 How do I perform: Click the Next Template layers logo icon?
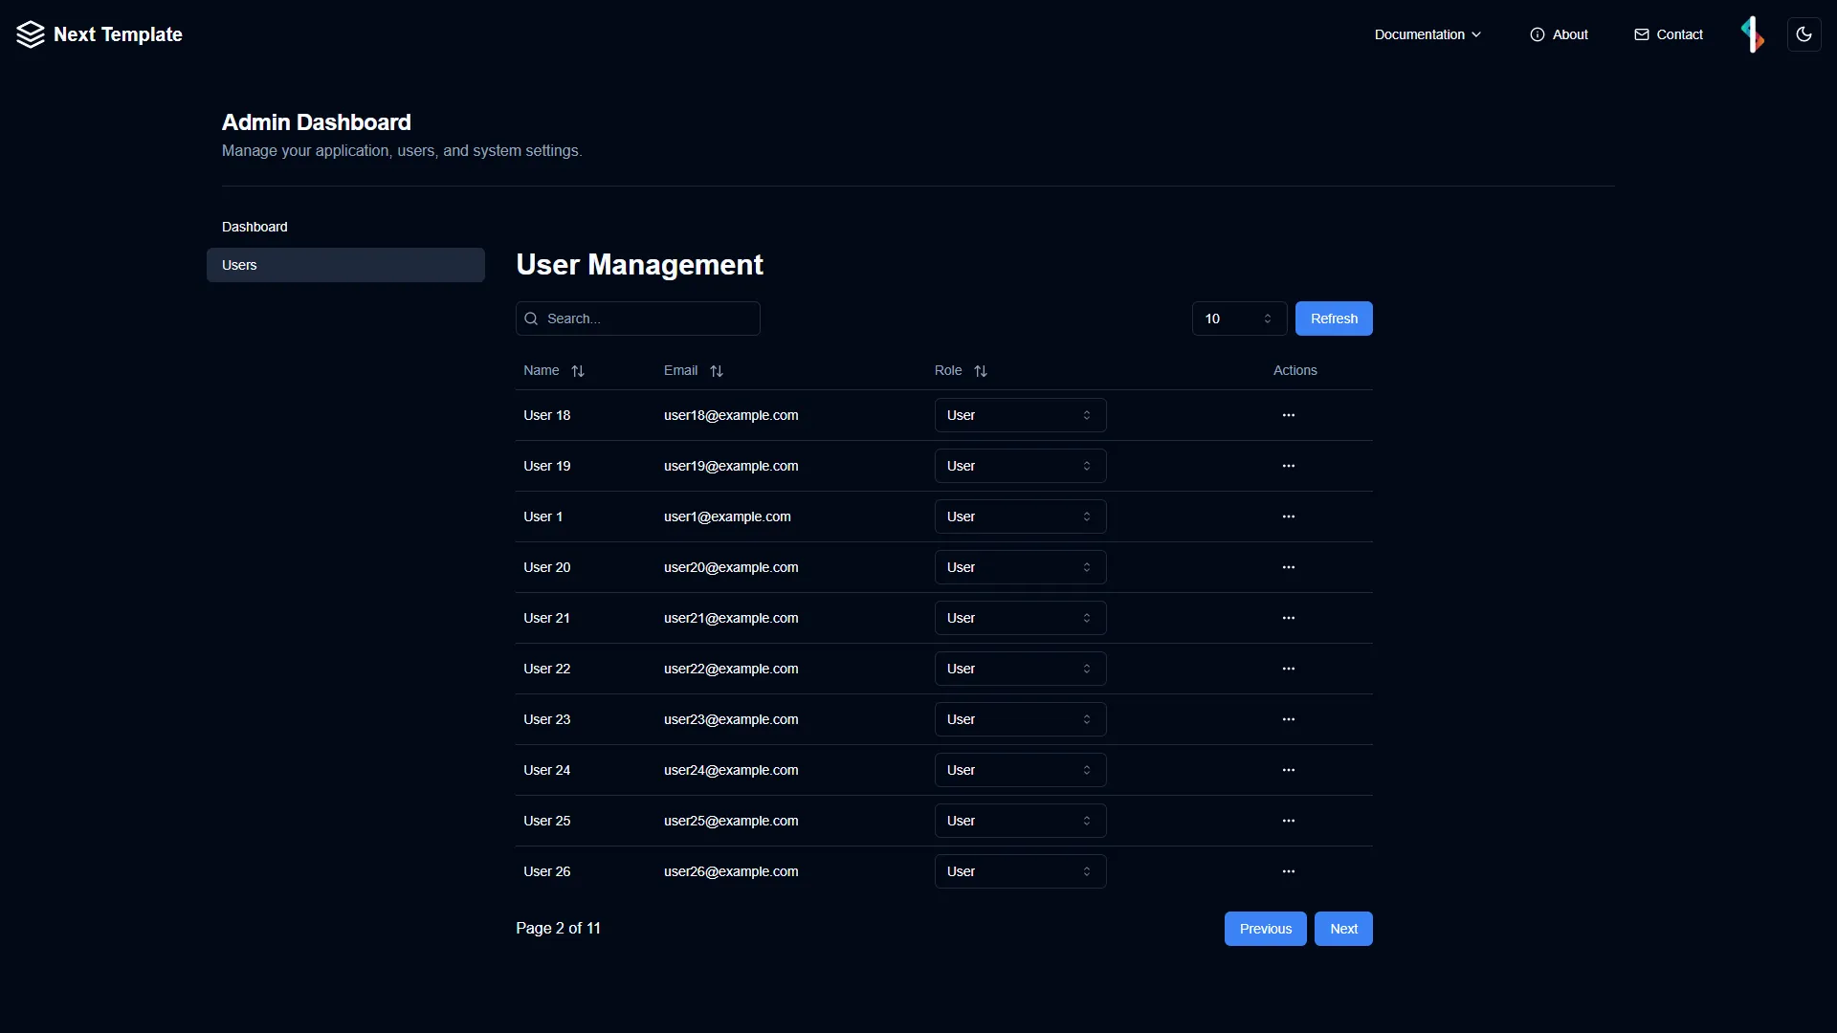(30, 34)
